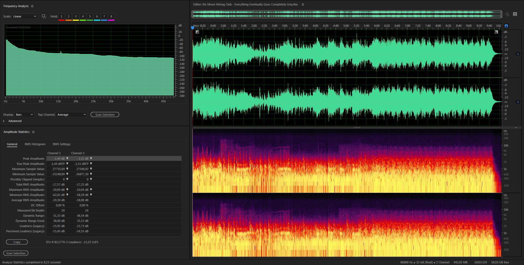
Task: Jump to Channel 1 Minimum Sample Value marker
Action: [x=67, y=174]
